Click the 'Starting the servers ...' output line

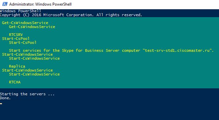pyautogui.click(x=27, y=94)
